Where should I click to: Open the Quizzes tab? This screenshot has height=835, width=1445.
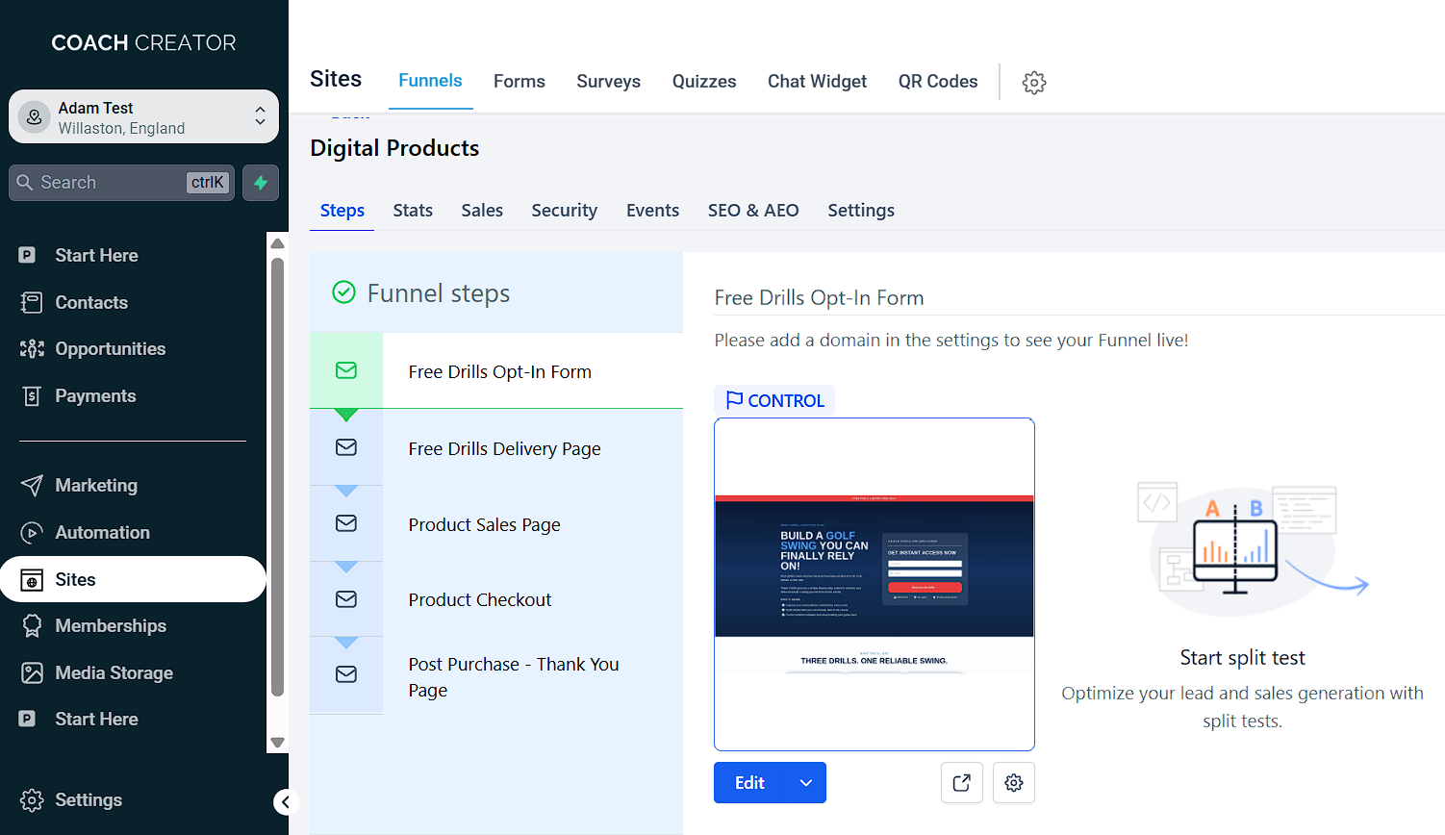pyautogui.click(x=704, y=82)
